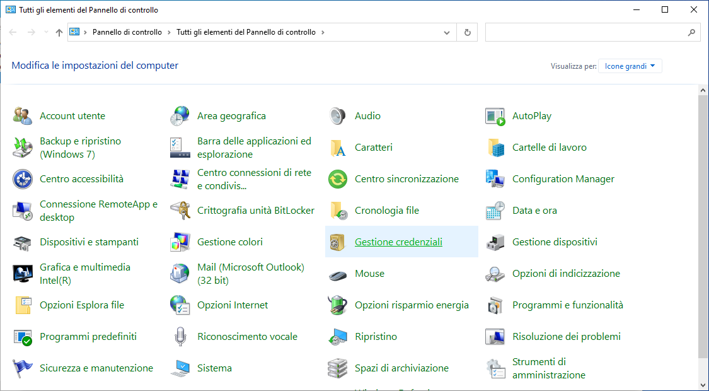Open the Gestione dispositivi icon

coord(495,242)
